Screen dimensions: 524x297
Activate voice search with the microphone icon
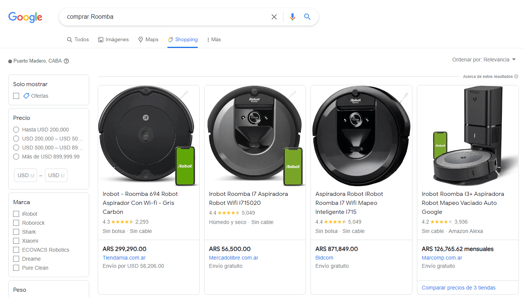[292, 16]
